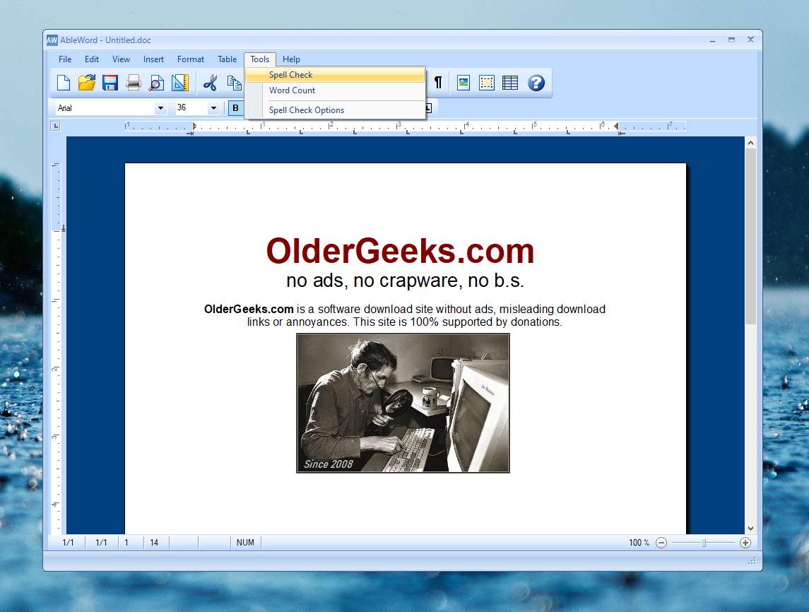Zoom out with the minus button
809x612 pixels.
coord(661,542)
